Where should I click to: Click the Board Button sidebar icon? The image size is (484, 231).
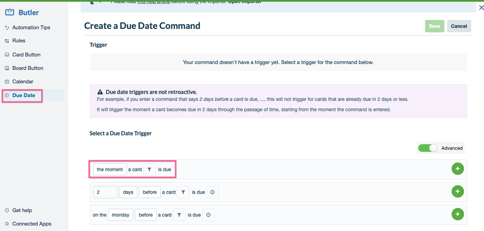[x=7, y=68]
